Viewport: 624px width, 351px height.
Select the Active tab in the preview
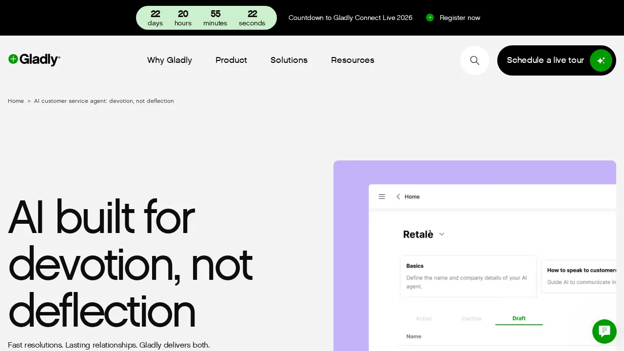pos(424,318)
